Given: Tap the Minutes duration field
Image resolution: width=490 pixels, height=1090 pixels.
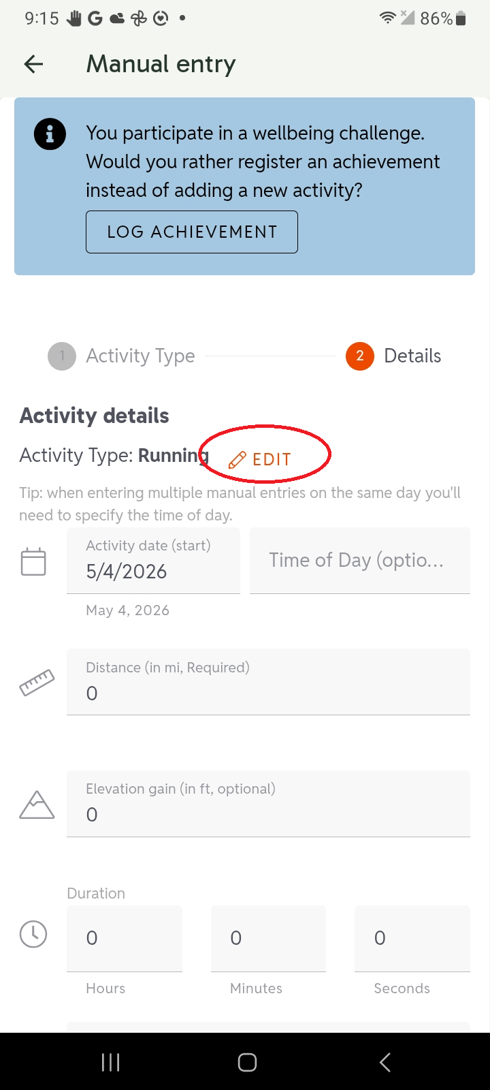Looking at the screenshot, I should [x=268, y=939].
